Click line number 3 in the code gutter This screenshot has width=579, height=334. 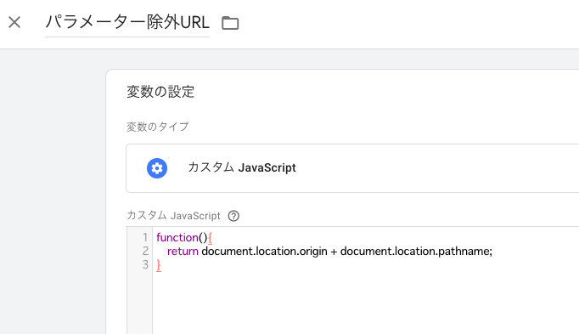(145, 265)
